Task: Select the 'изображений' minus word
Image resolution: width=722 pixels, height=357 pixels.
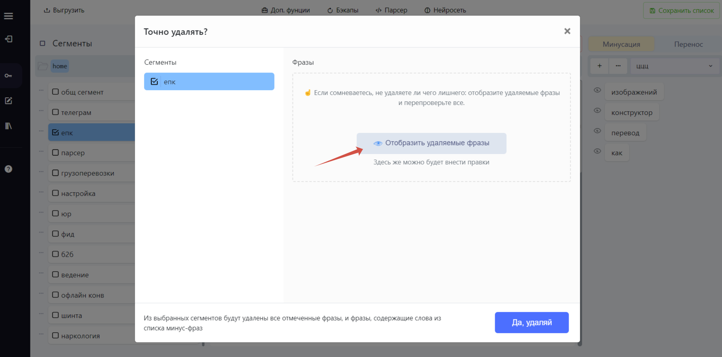Action: click(634, 92)
